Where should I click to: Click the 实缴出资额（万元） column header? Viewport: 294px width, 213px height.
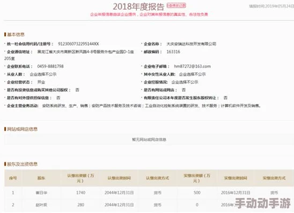coord(197,178)
